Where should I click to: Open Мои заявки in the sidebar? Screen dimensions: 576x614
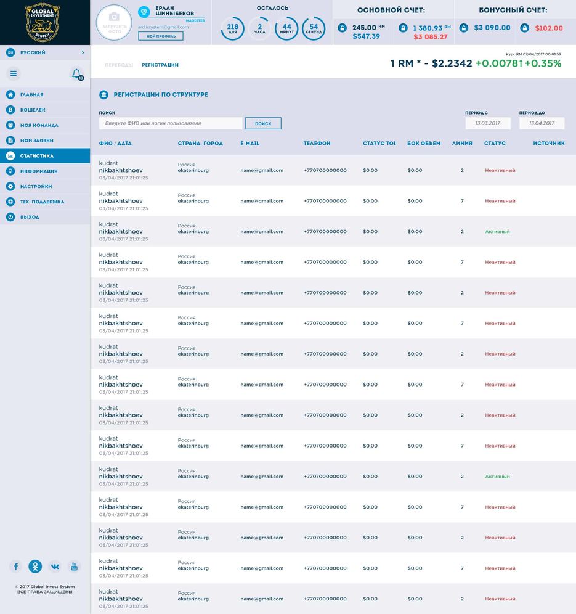45,140
